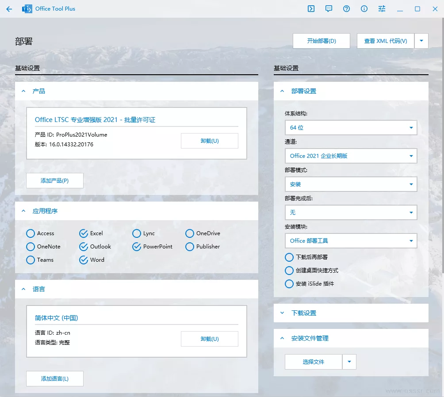
Task: Enable 安装 iSlide 插件 option
Action: point(309,284)
